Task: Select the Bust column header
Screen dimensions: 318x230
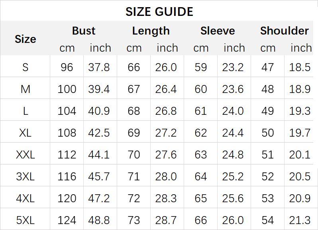Action: pyautogui.click(x=84, y=31)
